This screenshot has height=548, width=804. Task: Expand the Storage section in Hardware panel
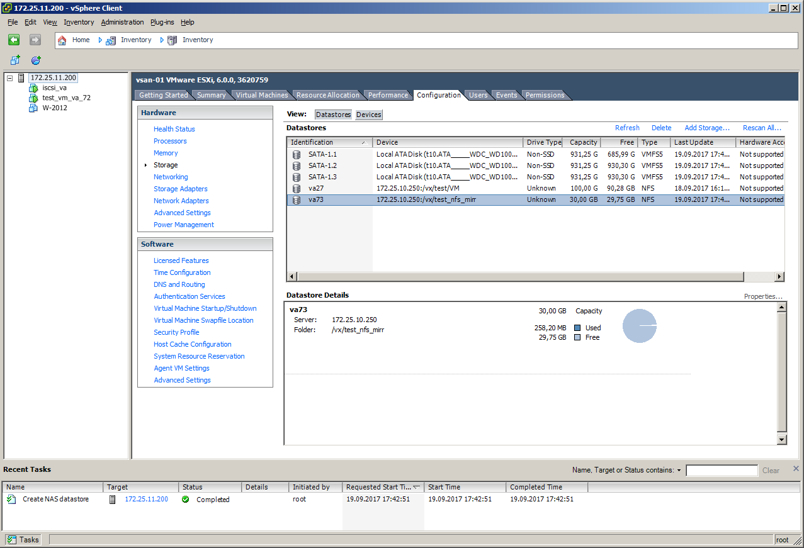pos(165,164)
